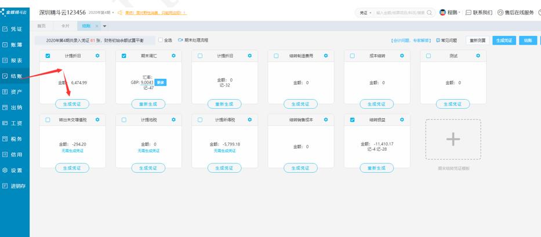
Task: Open settings gear on 结转损益 card
Action: [x=402, y=120]
